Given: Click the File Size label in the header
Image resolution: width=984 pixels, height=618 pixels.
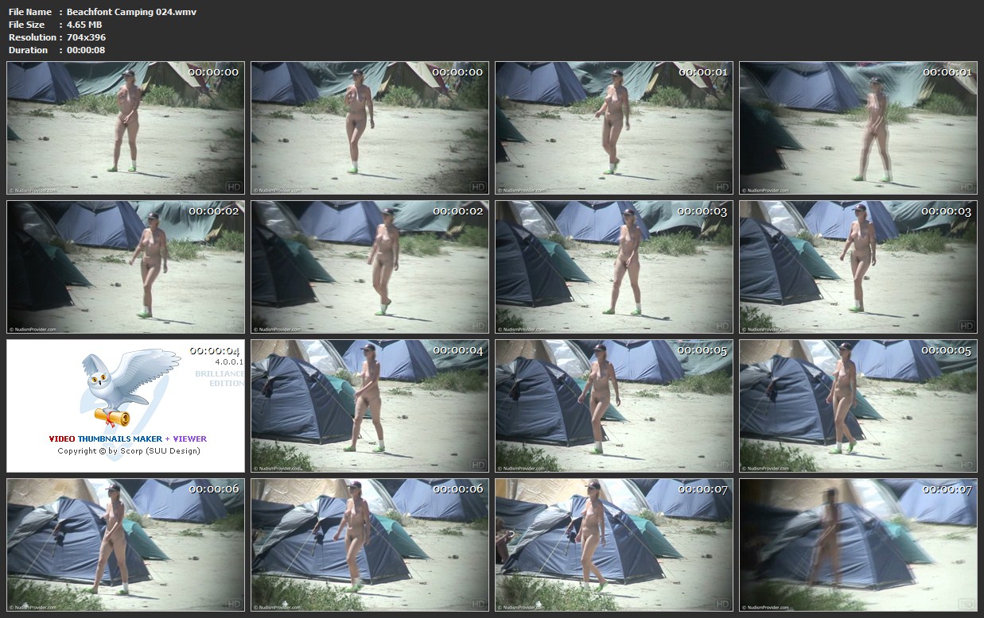Looking at the screenshot, I should (27, 25).
